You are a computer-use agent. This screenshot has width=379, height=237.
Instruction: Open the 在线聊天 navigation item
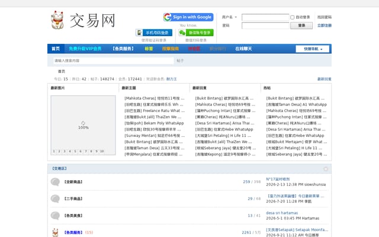tap(243, 49)
